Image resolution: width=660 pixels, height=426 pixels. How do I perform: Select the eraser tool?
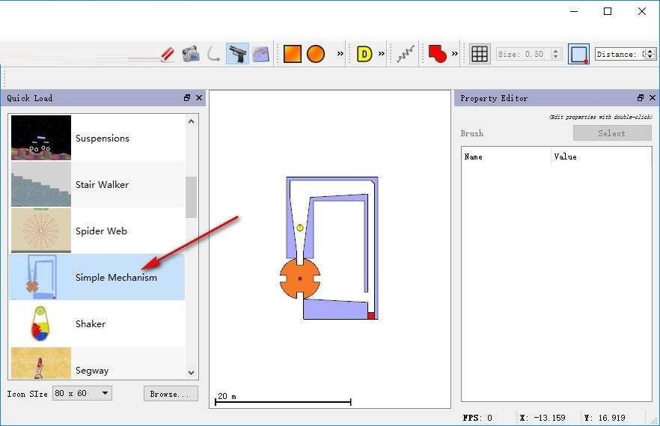point(167,55)
